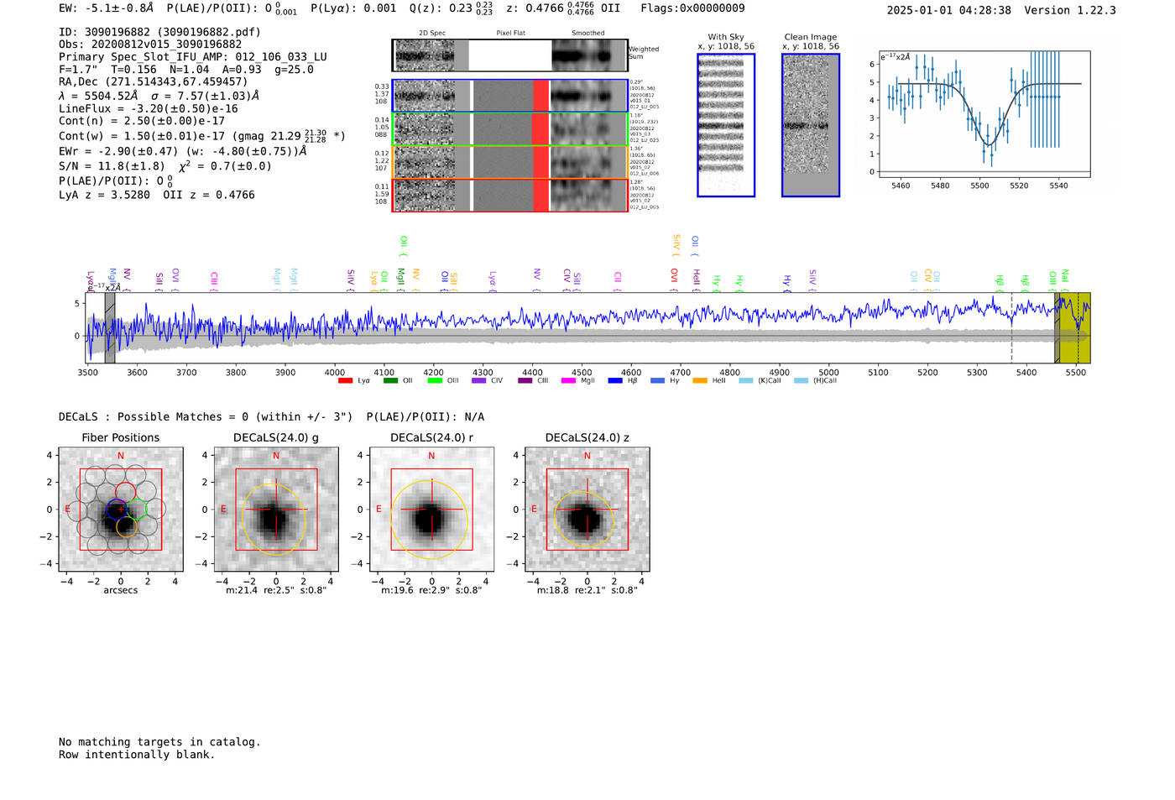This screenshot has height=800, width=1175.
Task: Open the DECaLS(24.0) z image
Action: point(587,510)
